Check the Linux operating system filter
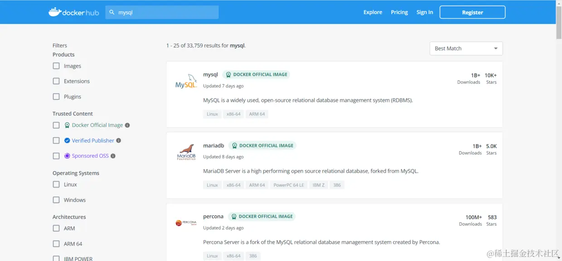 tap(56, 184)
